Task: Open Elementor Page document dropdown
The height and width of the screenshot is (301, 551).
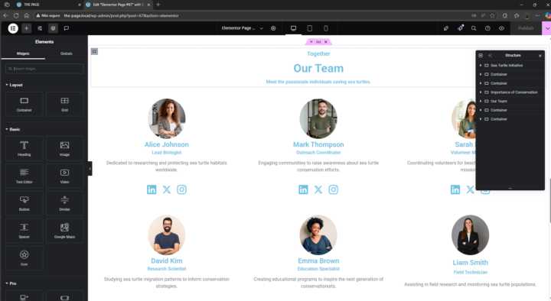Action: coord(242,28)
